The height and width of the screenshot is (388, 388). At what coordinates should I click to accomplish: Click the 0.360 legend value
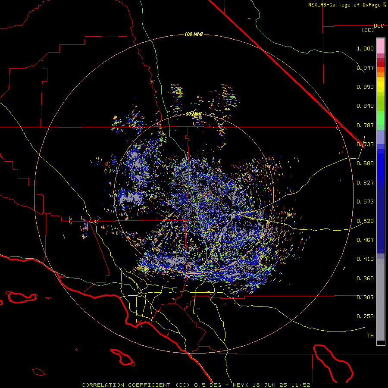pos(365,278)
